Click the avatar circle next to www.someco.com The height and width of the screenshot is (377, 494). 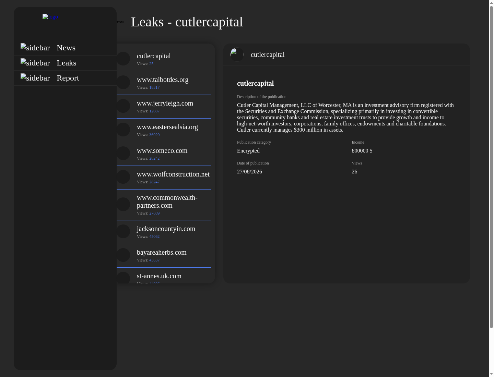pyautogui.click(x=123, y=153)
